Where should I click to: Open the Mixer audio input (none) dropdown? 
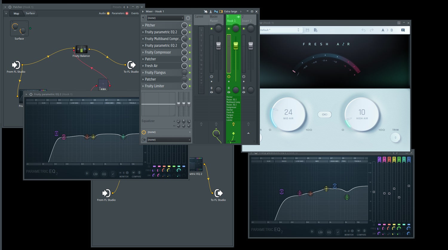click(165, 18)
